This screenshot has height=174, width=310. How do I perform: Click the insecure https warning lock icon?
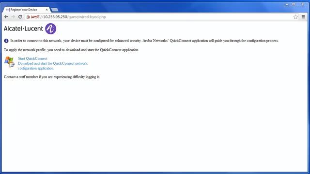click(x=28, y=17)
